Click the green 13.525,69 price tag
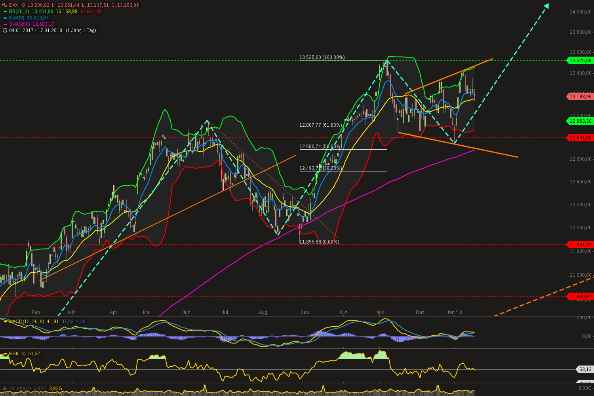The image size is (594, 396). 581,61
